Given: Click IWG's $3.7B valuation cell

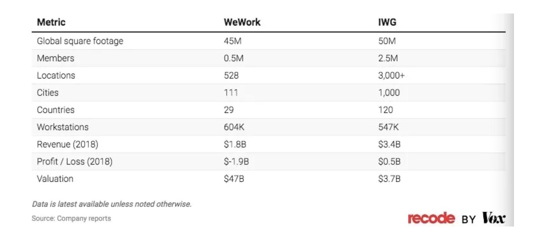Looking at the screenshot, I should click(389, 179).
